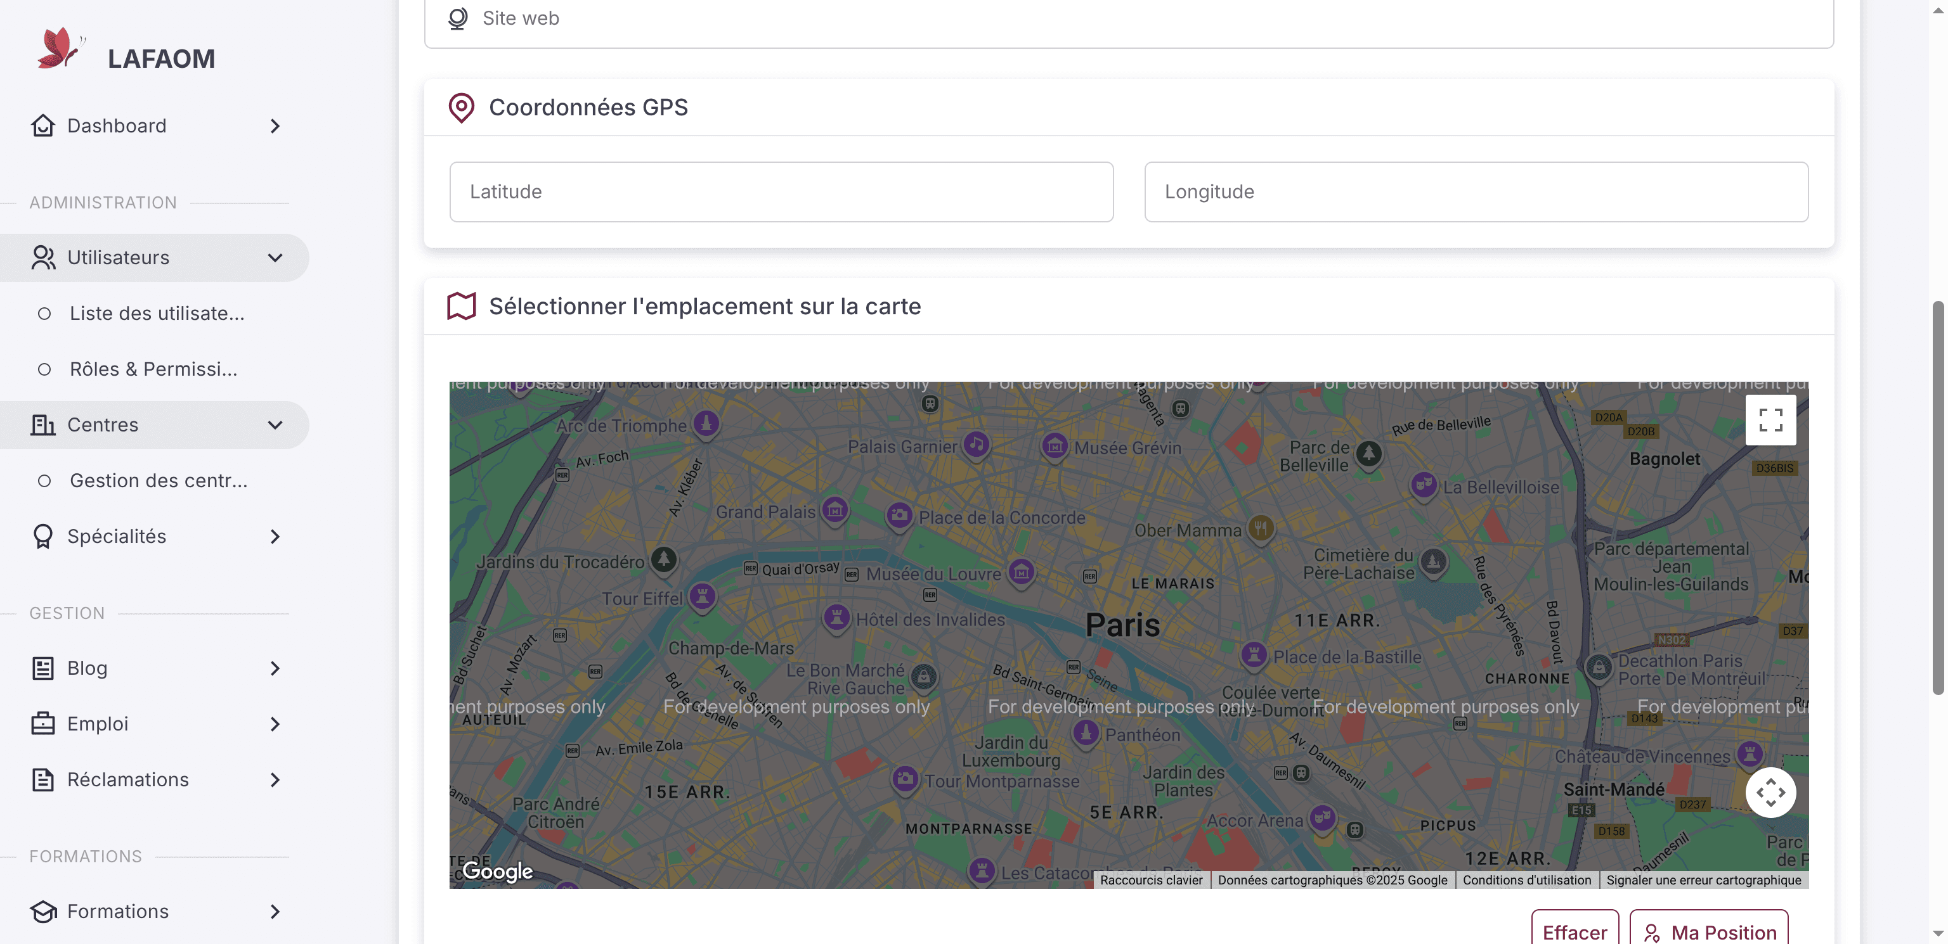The height and width of the screenshot is (944, 1948).
Task: Focus the Latitude input field
Action: pos(781,192)
